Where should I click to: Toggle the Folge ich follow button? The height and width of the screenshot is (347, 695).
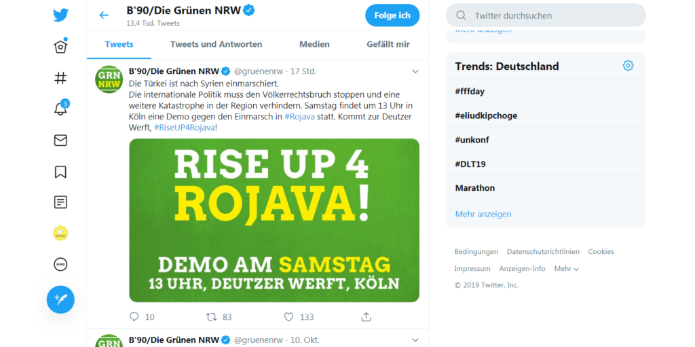392,16
